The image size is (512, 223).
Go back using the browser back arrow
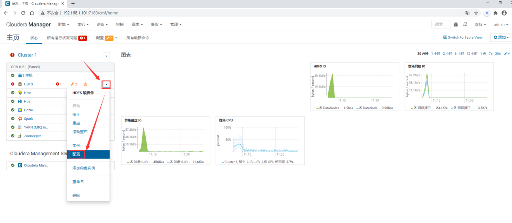tap(6, 13)
